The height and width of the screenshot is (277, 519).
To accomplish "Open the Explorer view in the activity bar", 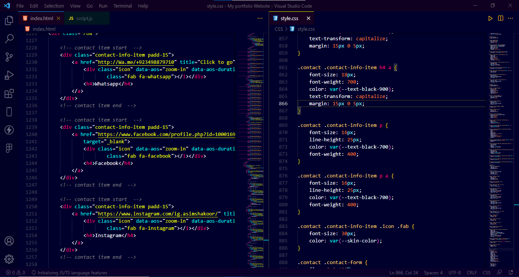I will (9, 21).
